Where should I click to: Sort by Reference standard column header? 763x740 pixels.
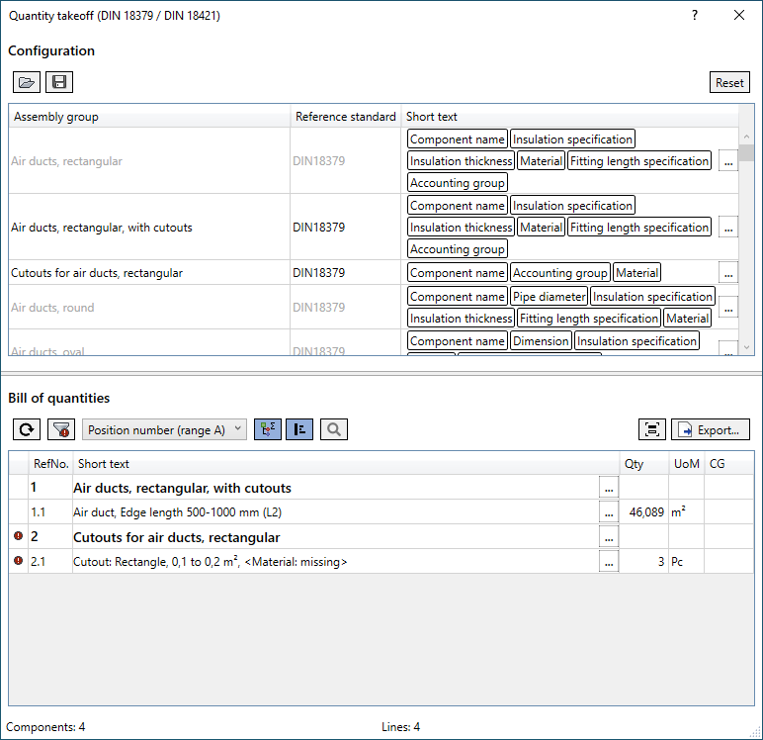pyautogui.click(x=346, y=117)
